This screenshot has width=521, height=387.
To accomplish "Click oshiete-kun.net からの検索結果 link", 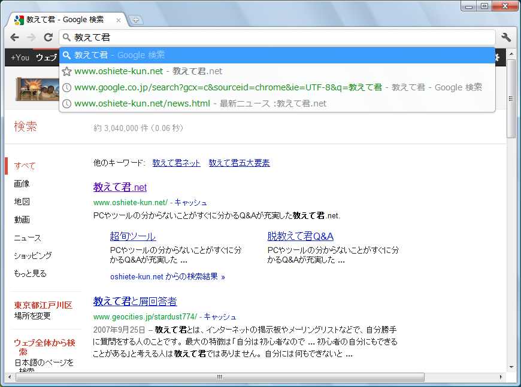I will [168, 276].
